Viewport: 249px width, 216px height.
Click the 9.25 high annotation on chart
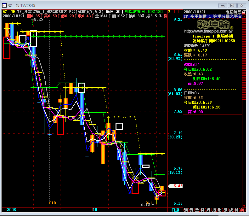[x=38, y=20]
